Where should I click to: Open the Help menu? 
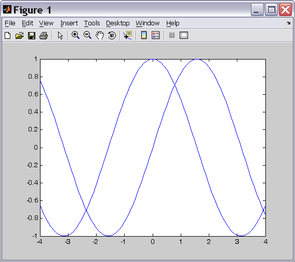(x=173, y=23)
